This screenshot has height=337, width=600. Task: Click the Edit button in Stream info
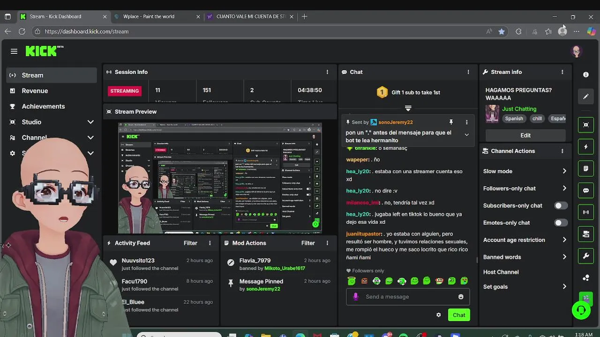click(x=525, y=135)
